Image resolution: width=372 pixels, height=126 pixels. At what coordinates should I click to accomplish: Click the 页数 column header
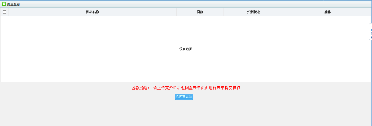(x=200, y=12)
